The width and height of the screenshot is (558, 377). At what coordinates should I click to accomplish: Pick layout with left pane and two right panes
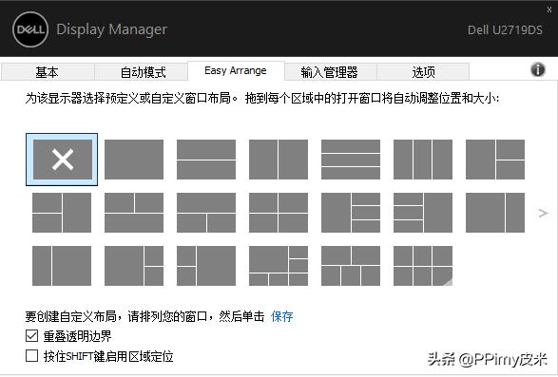pyautogui.click(x=495, y=160)
